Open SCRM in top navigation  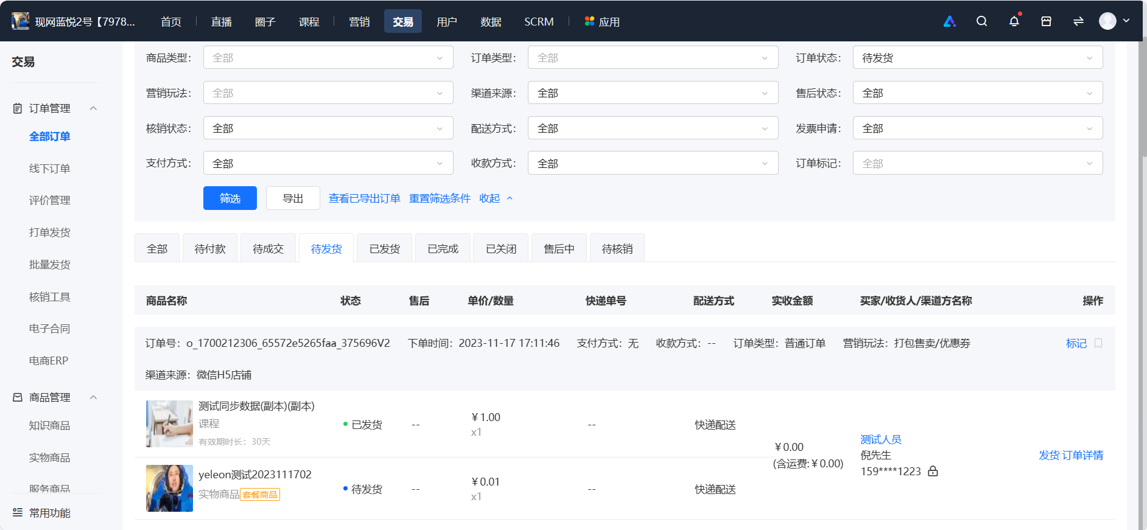coord(539,22)
